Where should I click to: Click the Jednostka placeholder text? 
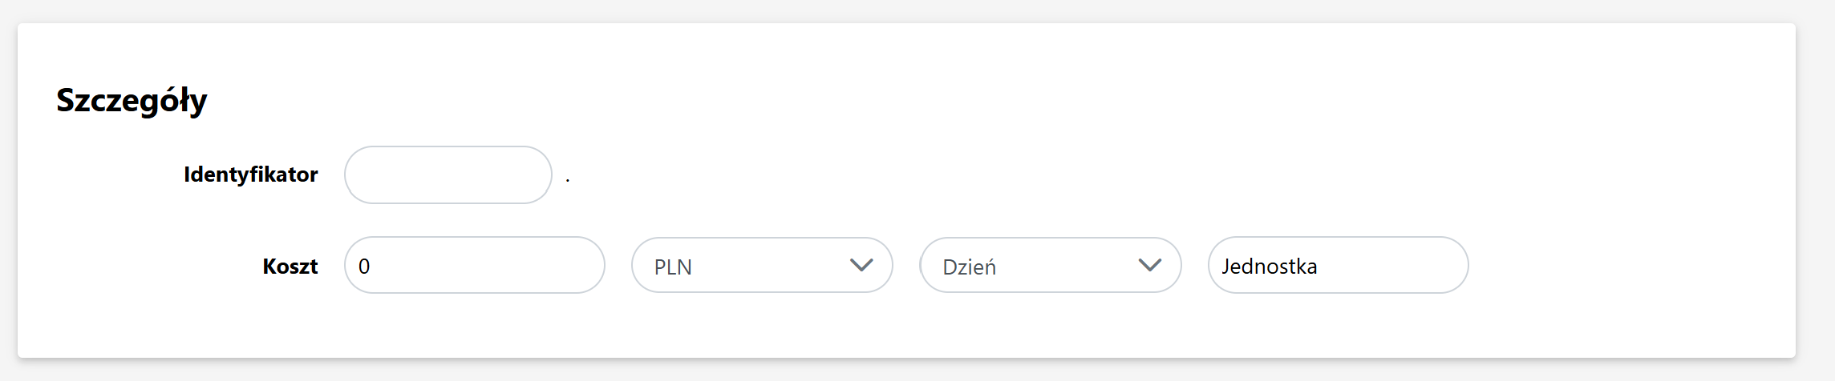click(1269, 267)
